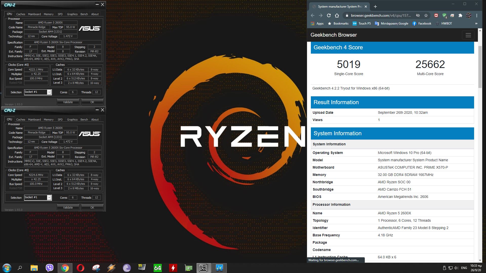The image size is (486, 273).
Task: Switch to Mainboard tab in upper CPU-Z
Action: 34,14
